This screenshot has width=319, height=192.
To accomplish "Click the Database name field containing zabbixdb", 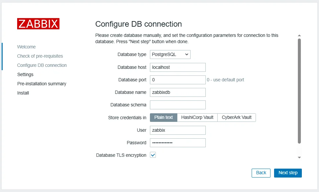I will coord(178,92).
